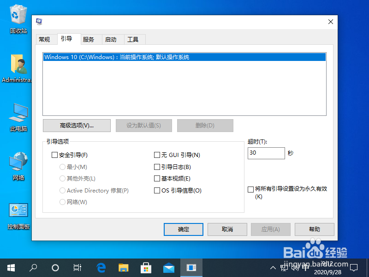Click the network status tray icon

(284, 268)
